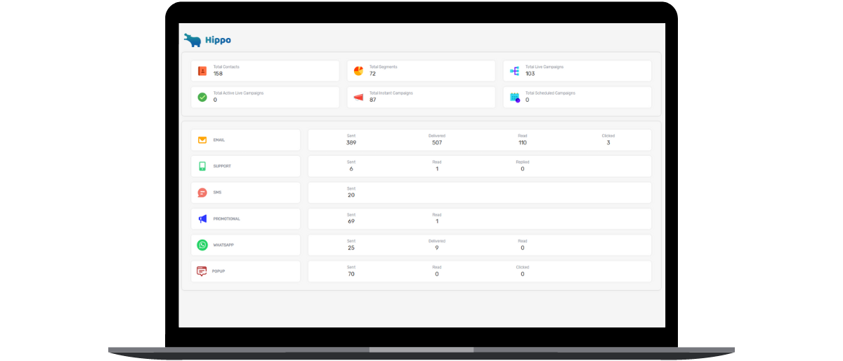Click Email Delivered count 507

437,143
